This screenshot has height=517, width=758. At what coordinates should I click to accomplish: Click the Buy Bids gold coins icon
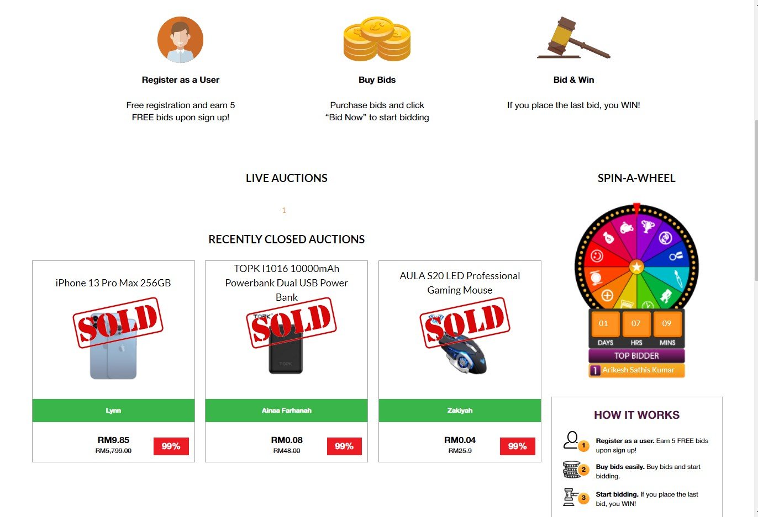(377, 39)
